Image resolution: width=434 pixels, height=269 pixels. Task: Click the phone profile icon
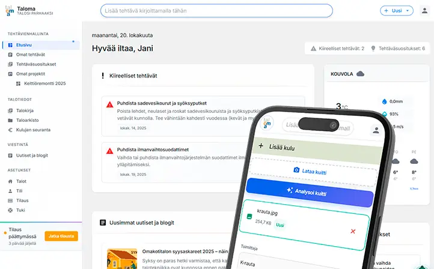(x=376, y=130)
